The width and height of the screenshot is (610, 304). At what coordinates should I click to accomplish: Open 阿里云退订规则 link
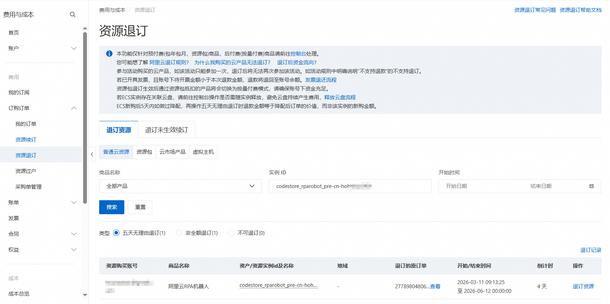click(x=169, y=63)
